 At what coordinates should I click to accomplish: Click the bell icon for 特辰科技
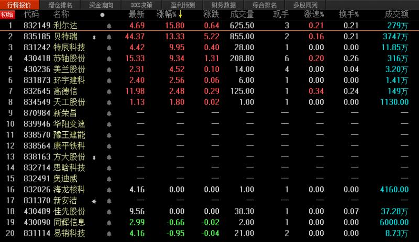[109, 48]
